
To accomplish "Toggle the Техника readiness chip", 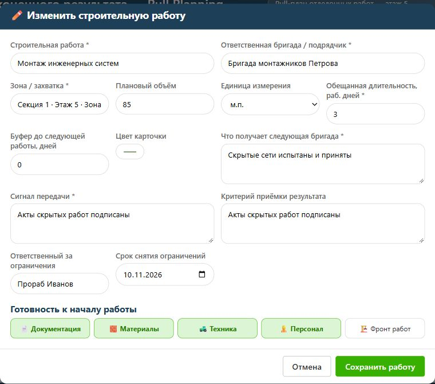I will (217, 328).
